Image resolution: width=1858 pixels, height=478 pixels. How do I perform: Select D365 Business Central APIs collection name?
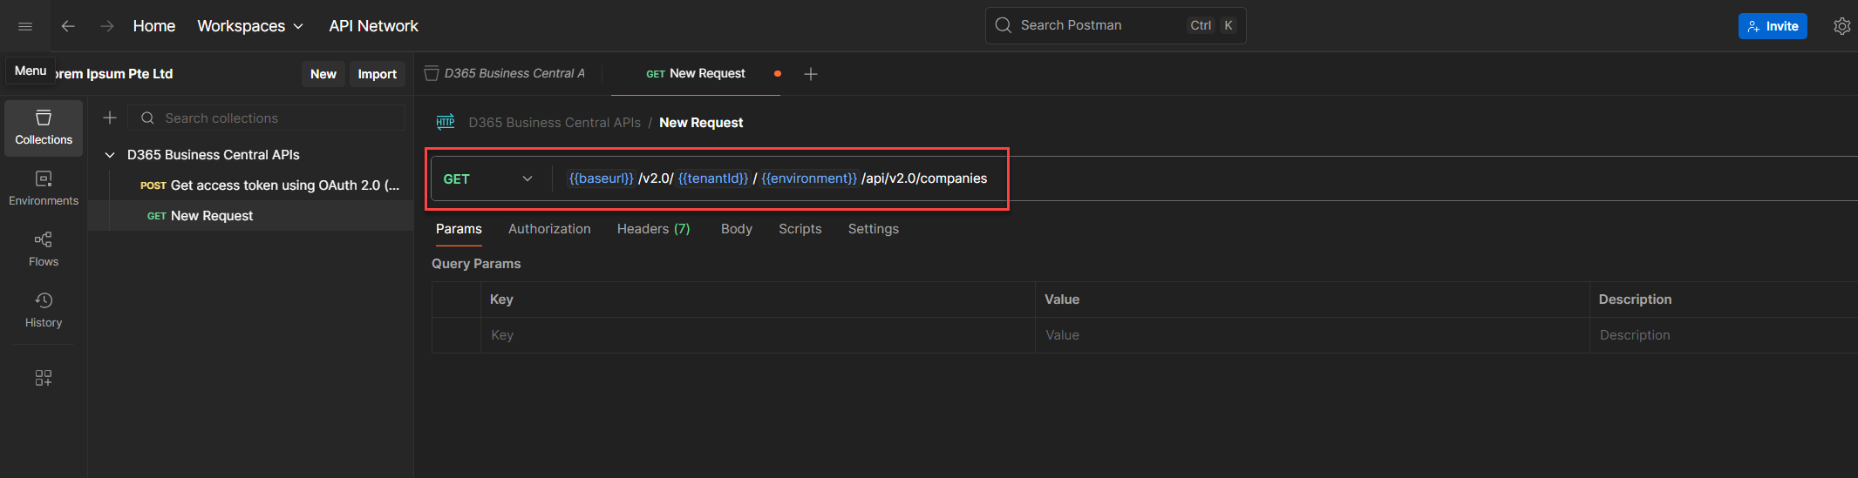(x=214, y=155)
